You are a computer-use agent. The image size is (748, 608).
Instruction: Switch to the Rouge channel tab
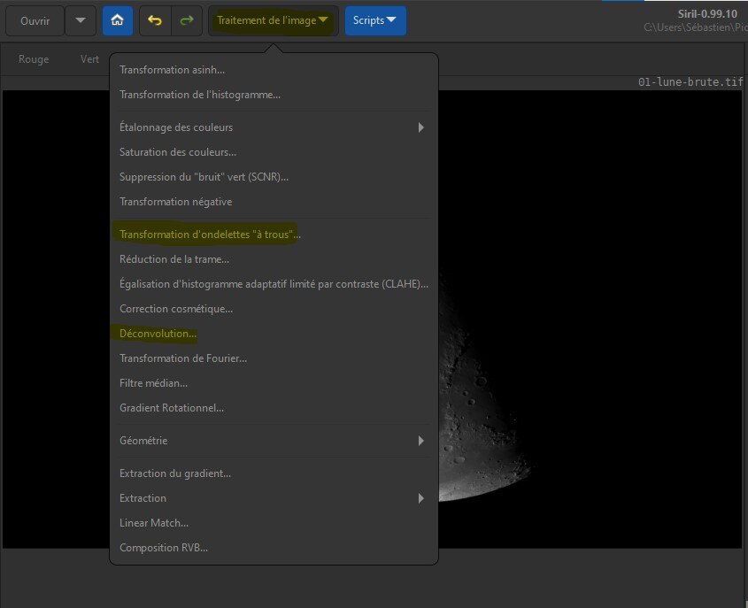pos(34,59)
